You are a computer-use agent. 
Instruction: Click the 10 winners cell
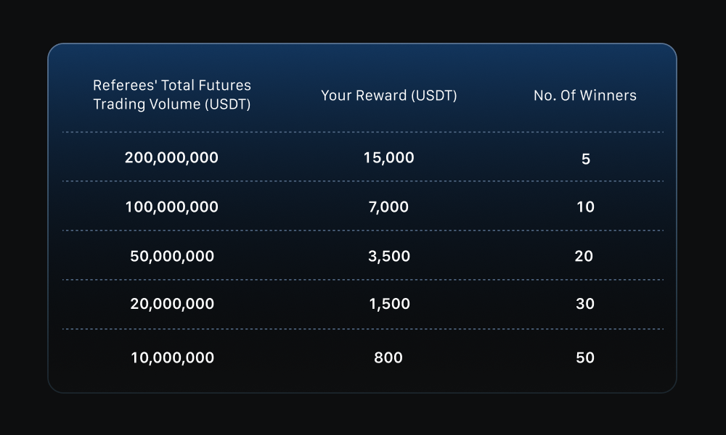point(585,207)
